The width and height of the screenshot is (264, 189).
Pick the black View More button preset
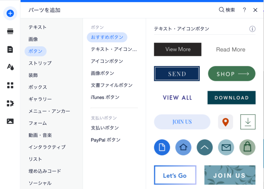[x=178, y=49]
